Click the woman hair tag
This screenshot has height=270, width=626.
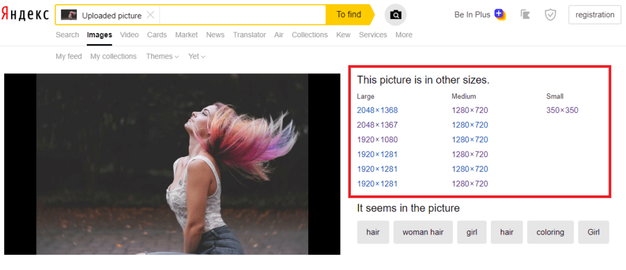(423, 232)
